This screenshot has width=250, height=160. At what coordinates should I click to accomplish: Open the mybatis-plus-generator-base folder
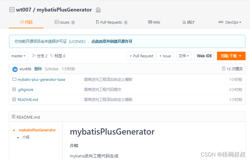point(41,79)
